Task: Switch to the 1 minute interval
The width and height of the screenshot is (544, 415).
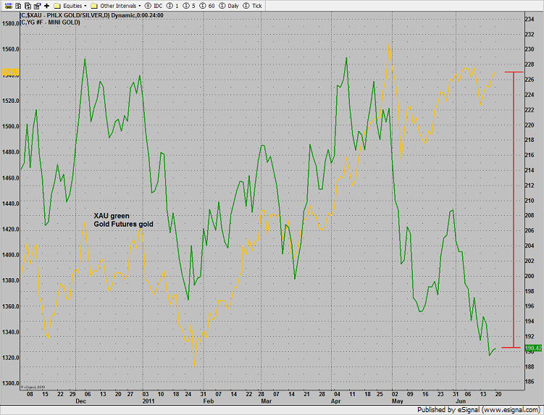Action: (x=176, y=5)
